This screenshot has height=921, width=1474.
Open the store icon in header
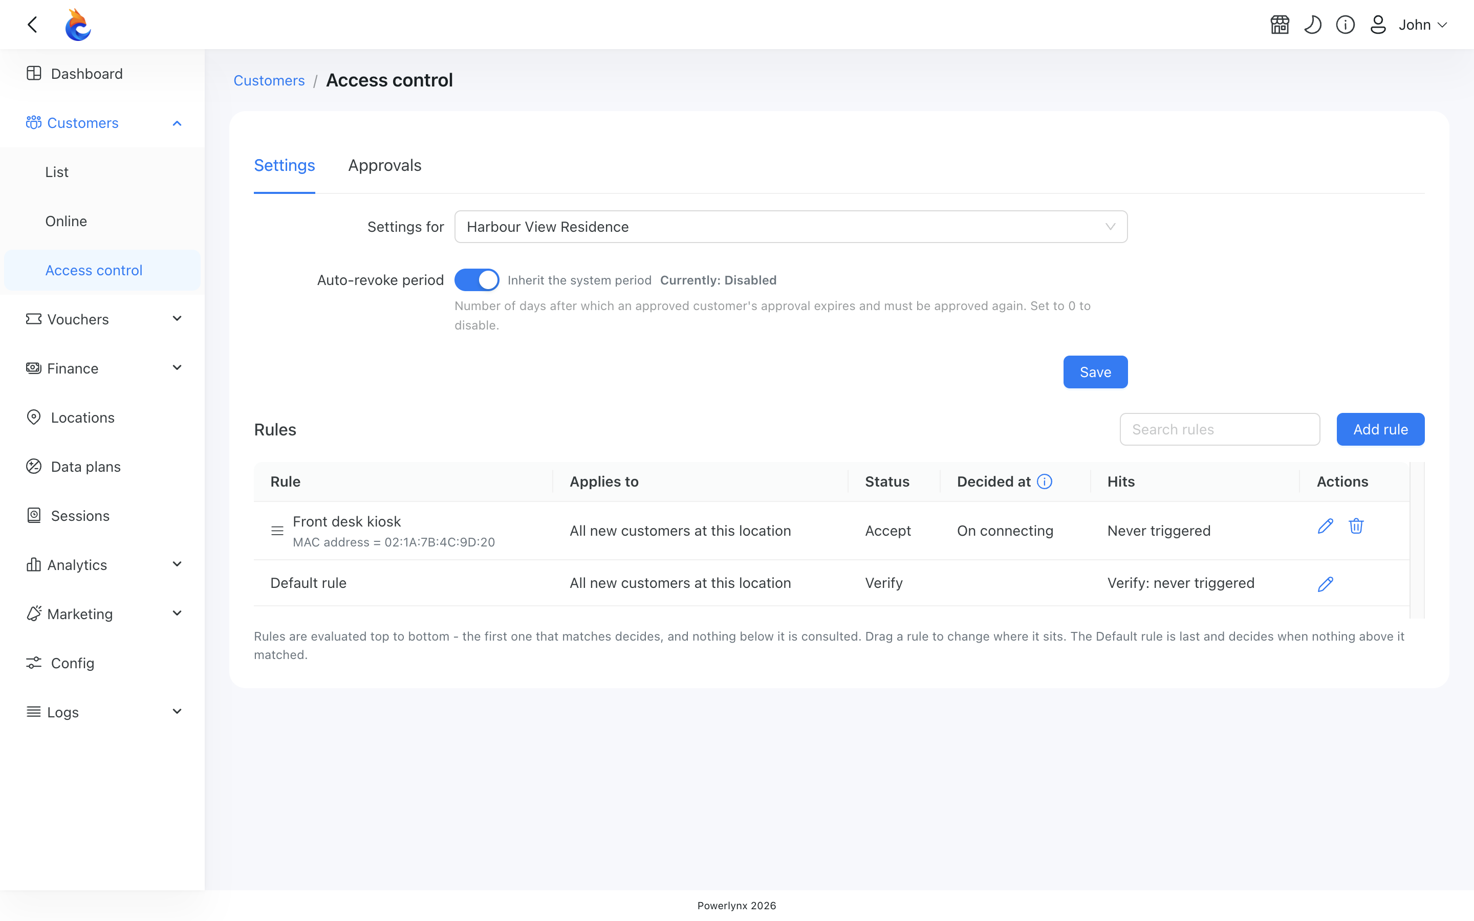[x=1280, y=25]
